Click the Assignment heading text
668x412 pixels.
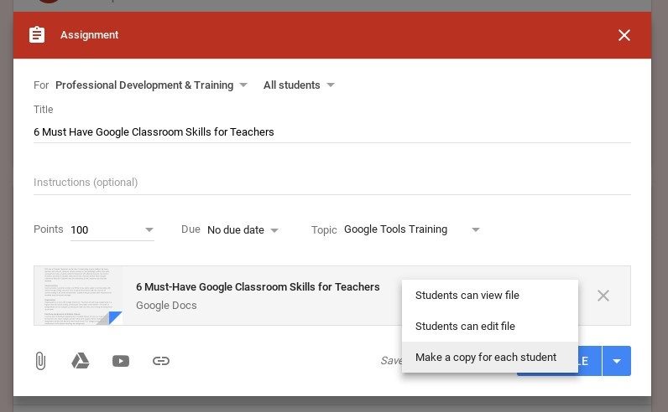[90, 35]
